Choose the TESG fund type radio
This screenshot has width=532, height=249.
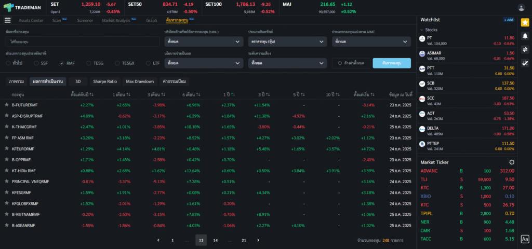[89, 63]
